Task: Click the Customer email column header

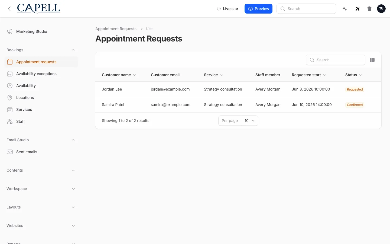Action: (x=165, y=75)
